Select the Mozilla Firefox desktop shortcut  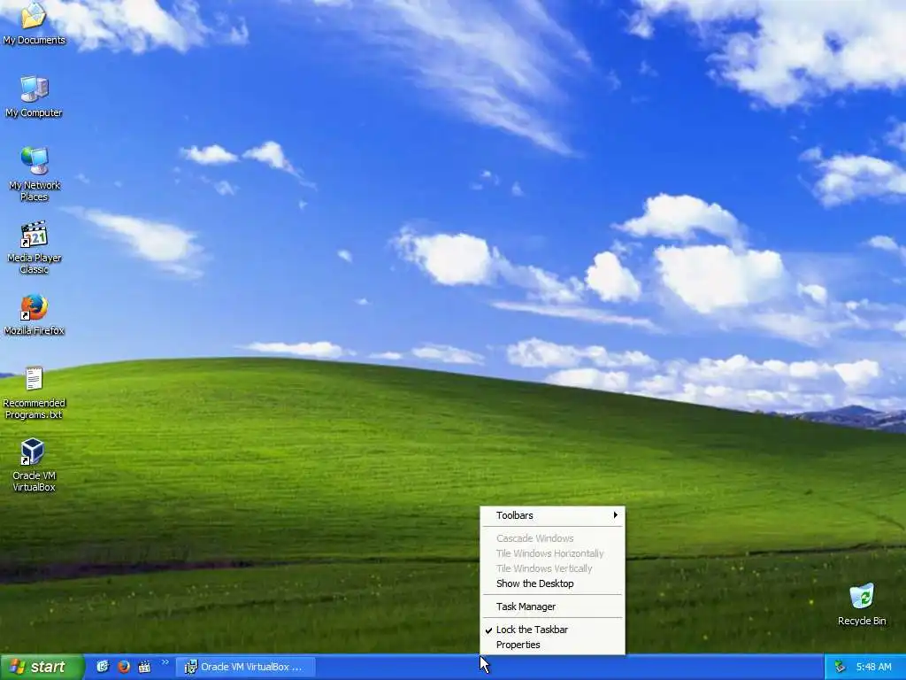(x=35, y=315)
